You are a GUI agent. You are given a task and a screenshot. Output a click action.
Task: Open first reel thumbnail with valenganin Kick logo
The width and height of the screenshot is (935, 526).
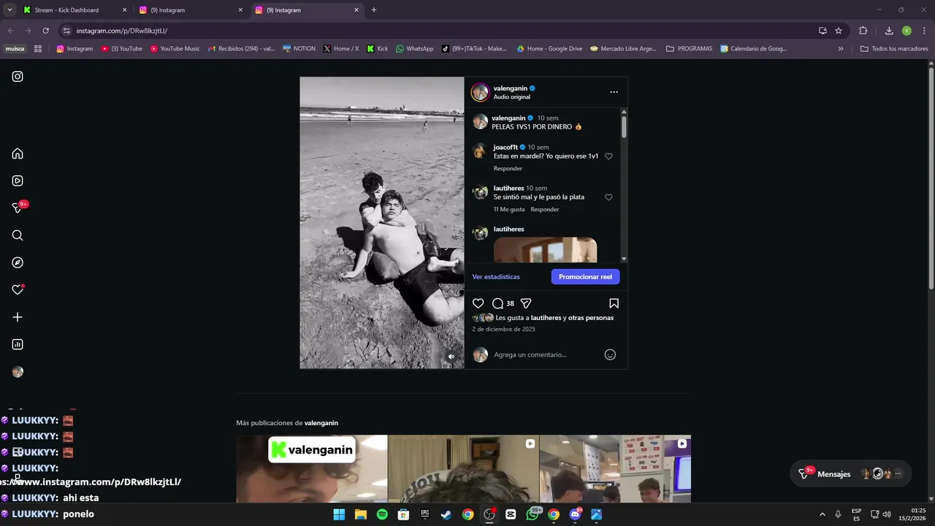coord(312,469)
